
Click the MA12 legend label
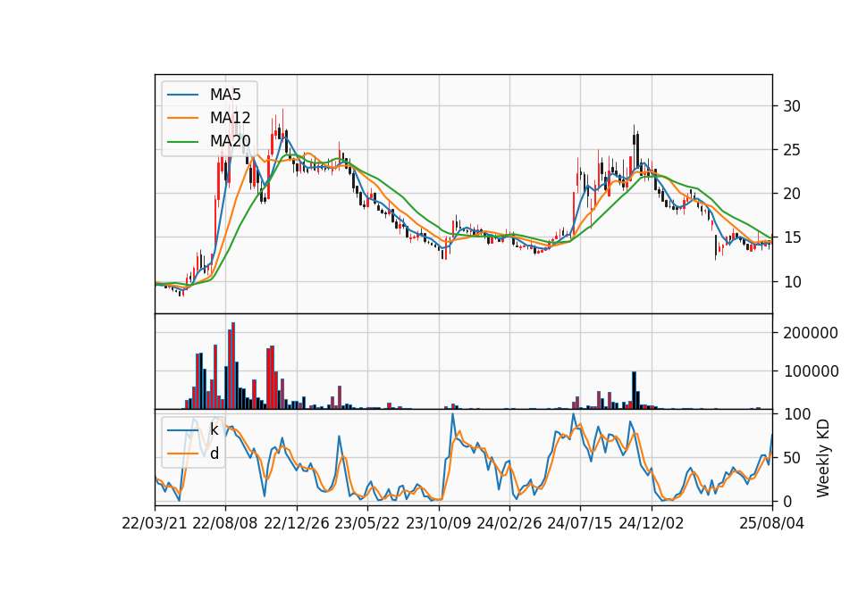point(230,118)
